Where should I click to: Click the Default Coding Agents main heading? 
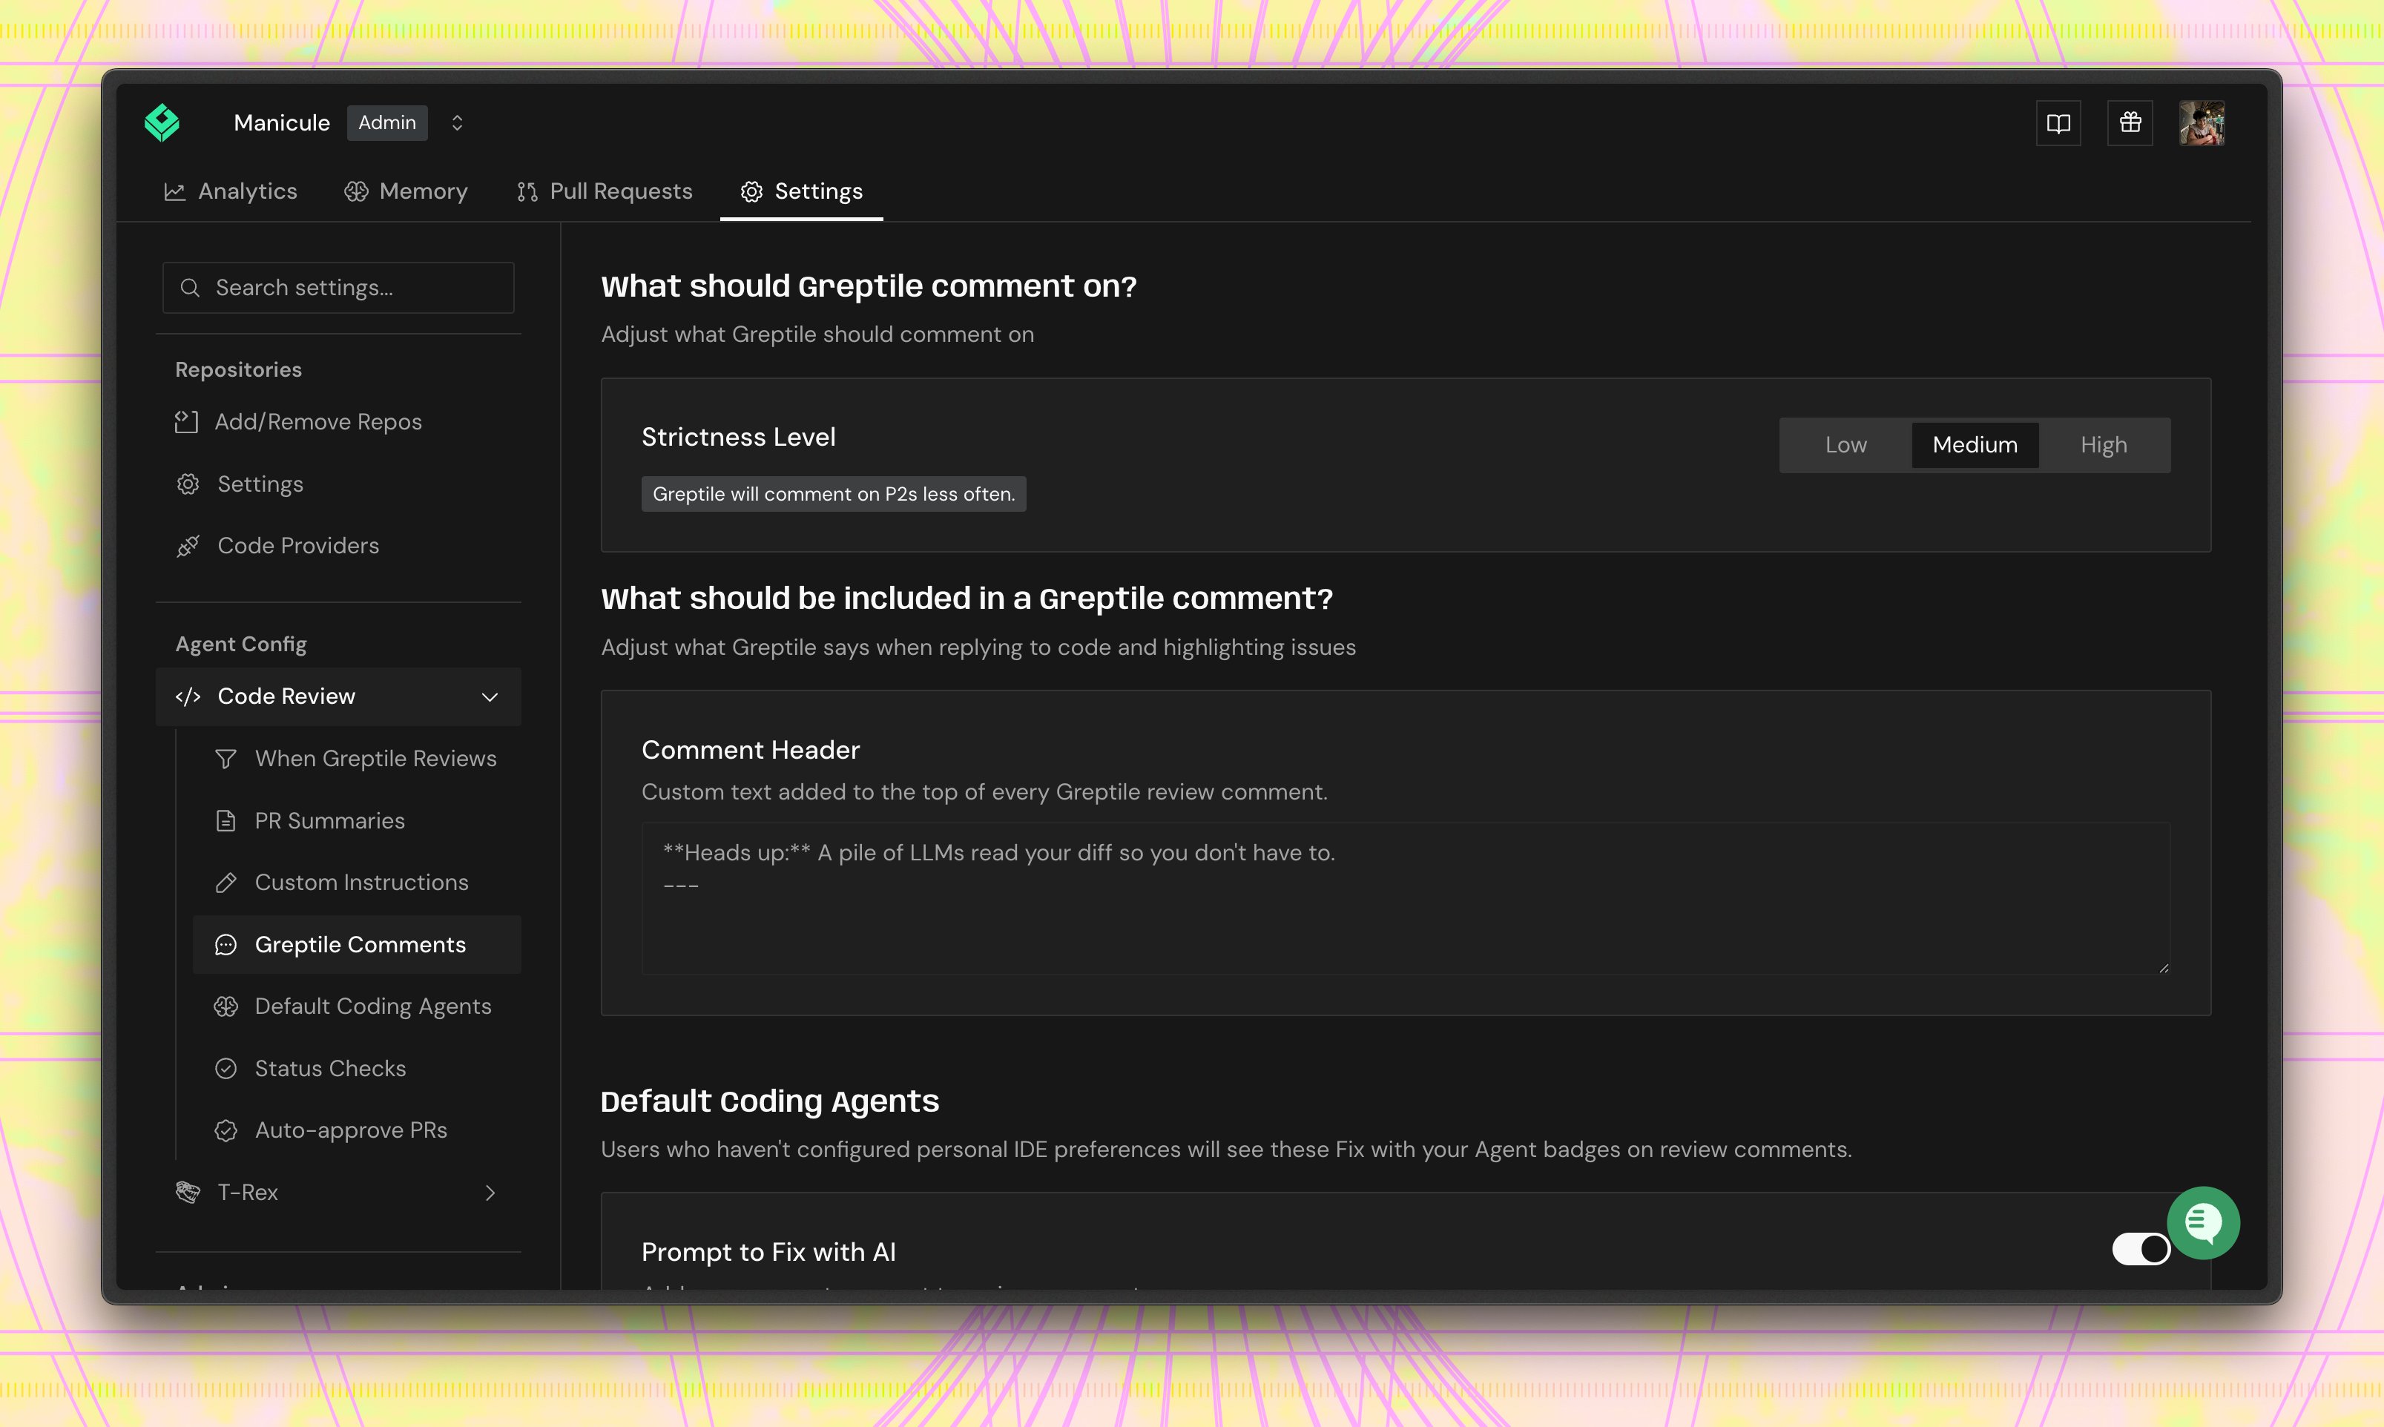click(x=769, y=1101)
